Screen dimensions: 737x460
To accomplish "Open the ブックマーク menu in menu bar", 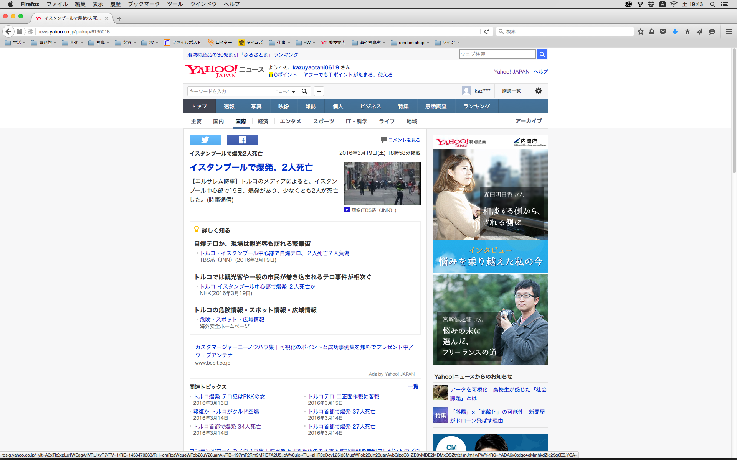I will click(144, 4).
